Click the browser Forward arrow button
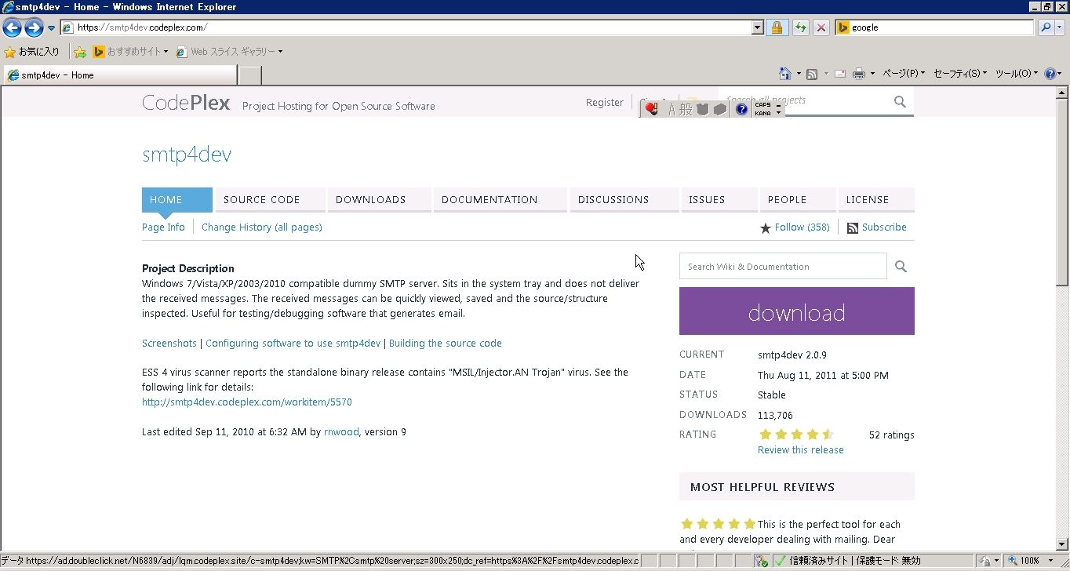 click(34, 28)
